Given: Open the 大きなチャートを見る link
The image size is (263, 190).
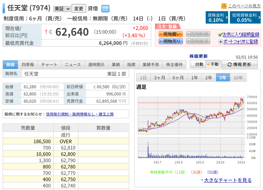Looking at the screenshot, I should pos(228,180).
